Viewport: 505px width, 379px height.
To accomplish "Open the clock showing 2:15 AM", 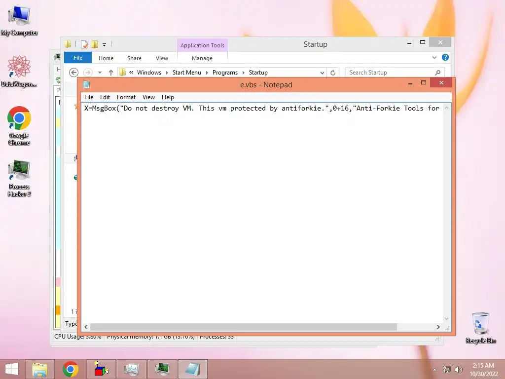I will (483, 370).
